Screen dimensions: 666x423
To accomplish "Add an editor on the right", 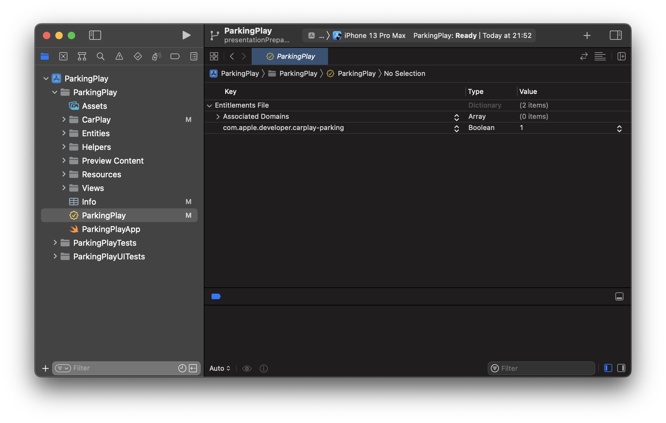I will pos(622,56).
